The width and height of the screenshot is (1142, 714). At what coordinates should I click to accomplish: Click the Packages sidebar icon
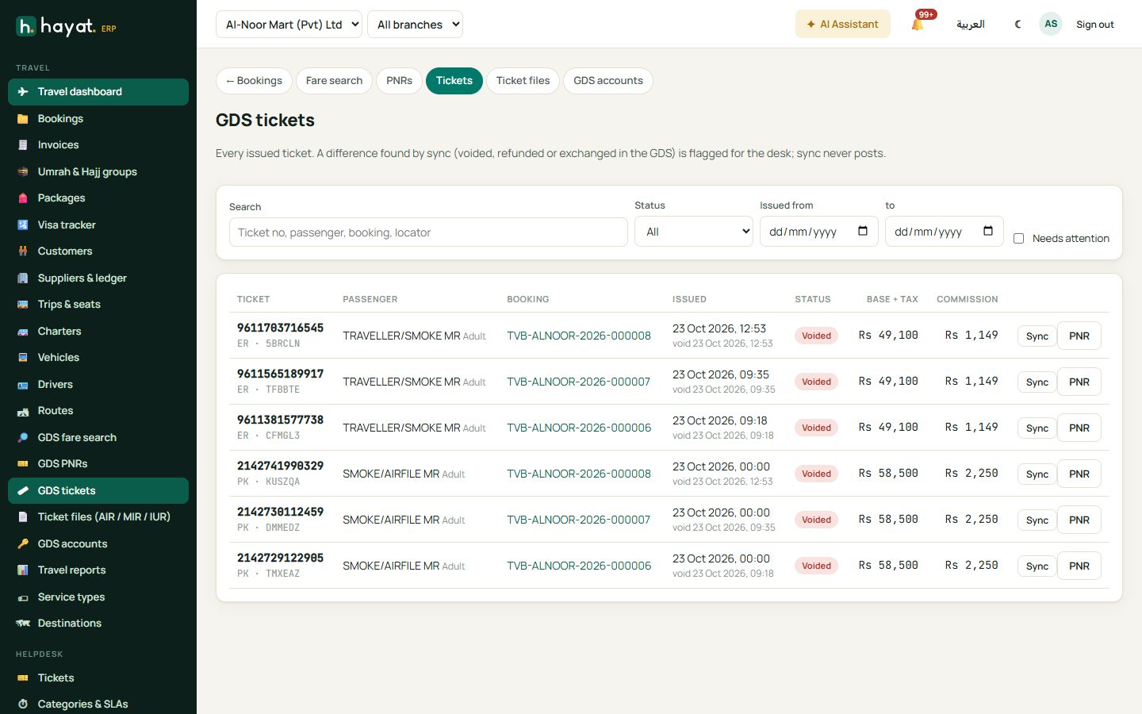click(23, 198)
